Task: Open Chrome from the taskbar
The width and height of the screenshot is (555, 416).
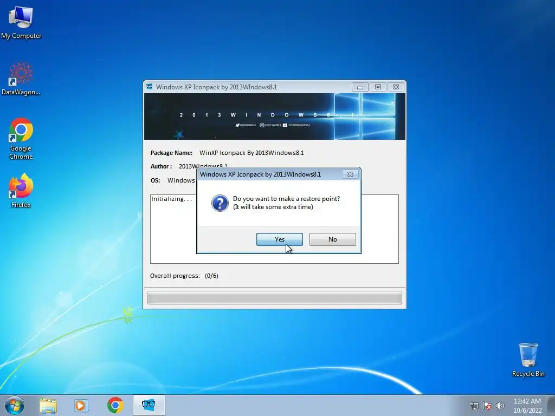Action: tap(115, 405)
